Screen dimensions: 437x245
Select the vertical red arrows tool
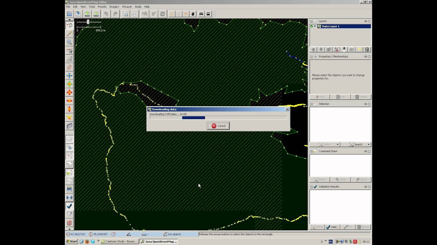click(x=69, y=109)
